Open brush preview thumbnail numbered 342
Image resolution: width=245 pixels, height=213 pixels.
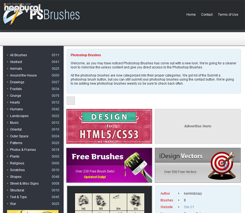click(83, 202)
